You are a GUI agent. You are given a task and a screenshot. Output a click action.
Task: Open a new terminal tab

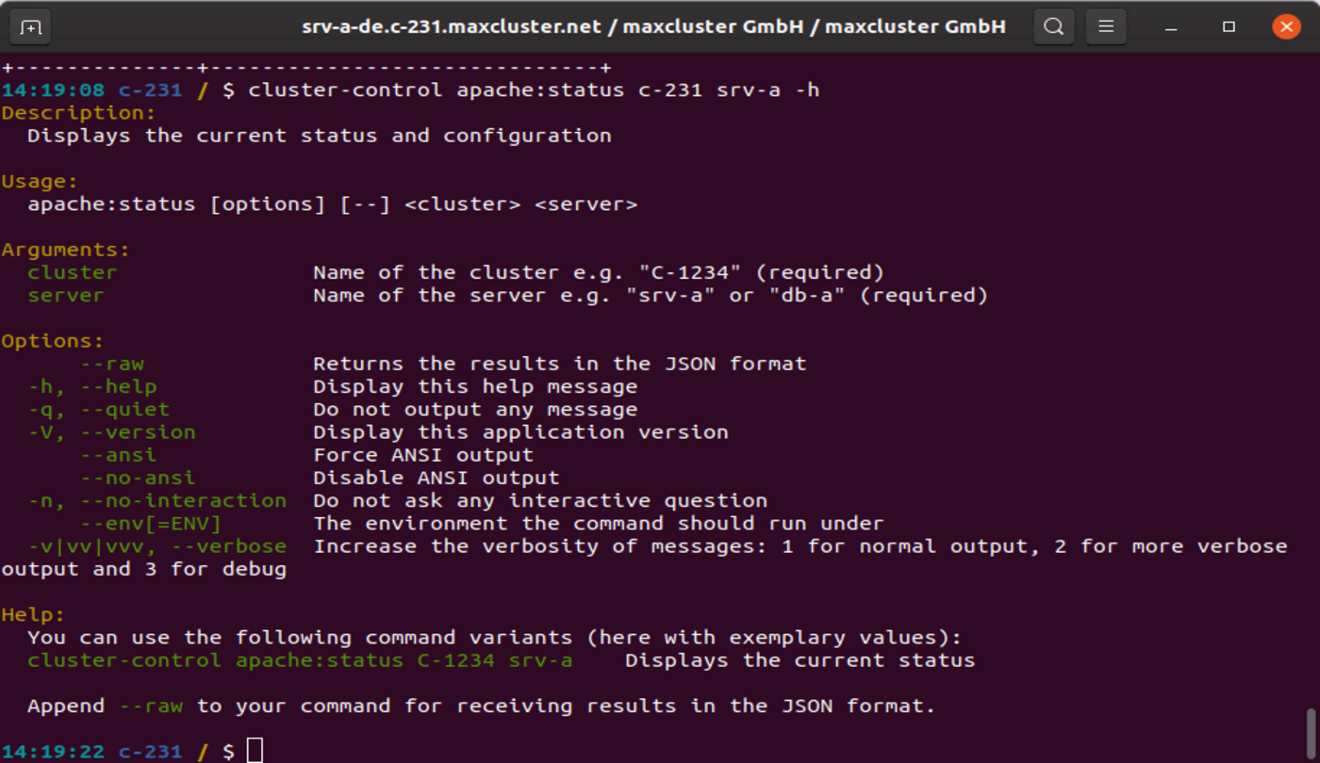pyautogui.click(x=30, y=26)
